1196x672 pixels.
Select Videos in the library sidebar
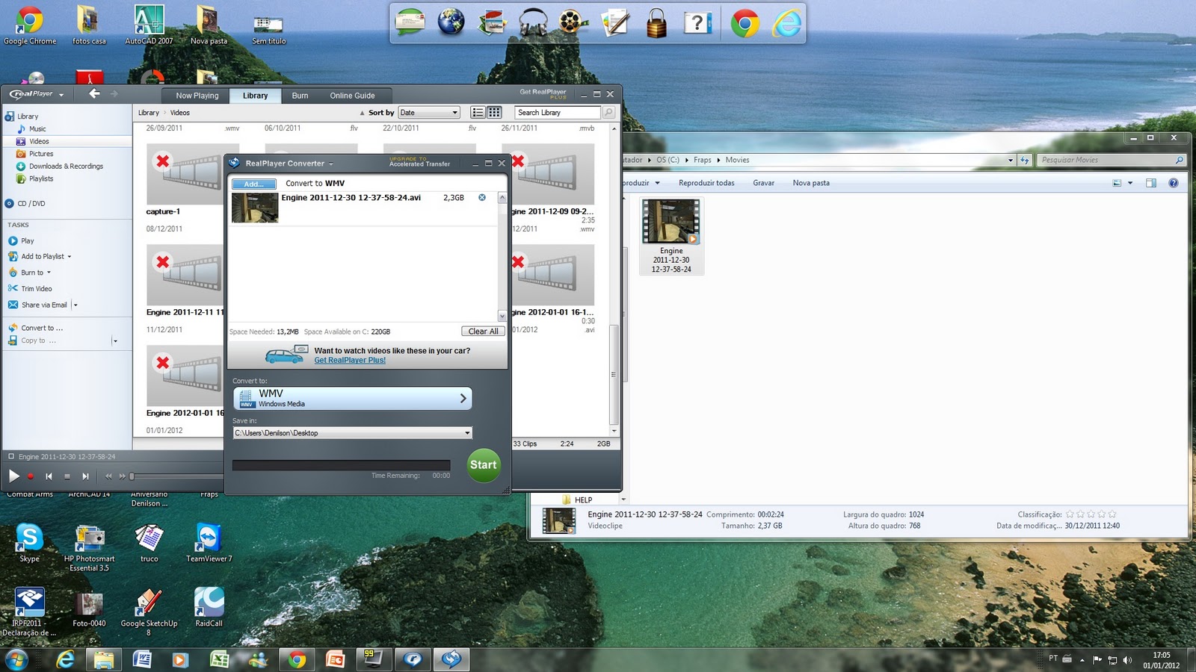pyautogui.click(x=39, y=141)
